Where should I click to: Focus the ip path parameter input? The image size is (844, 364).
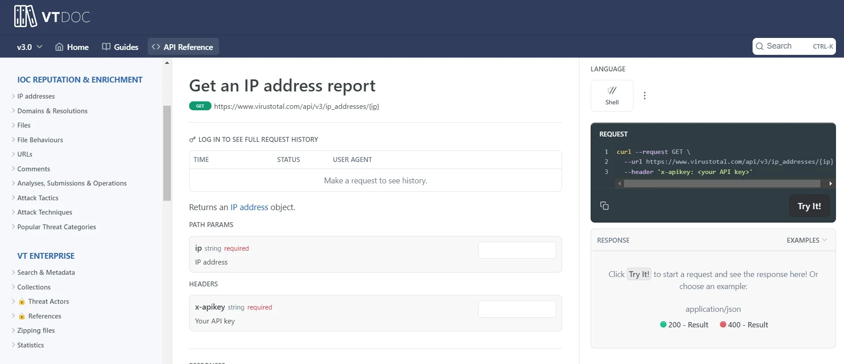[517, 250]
